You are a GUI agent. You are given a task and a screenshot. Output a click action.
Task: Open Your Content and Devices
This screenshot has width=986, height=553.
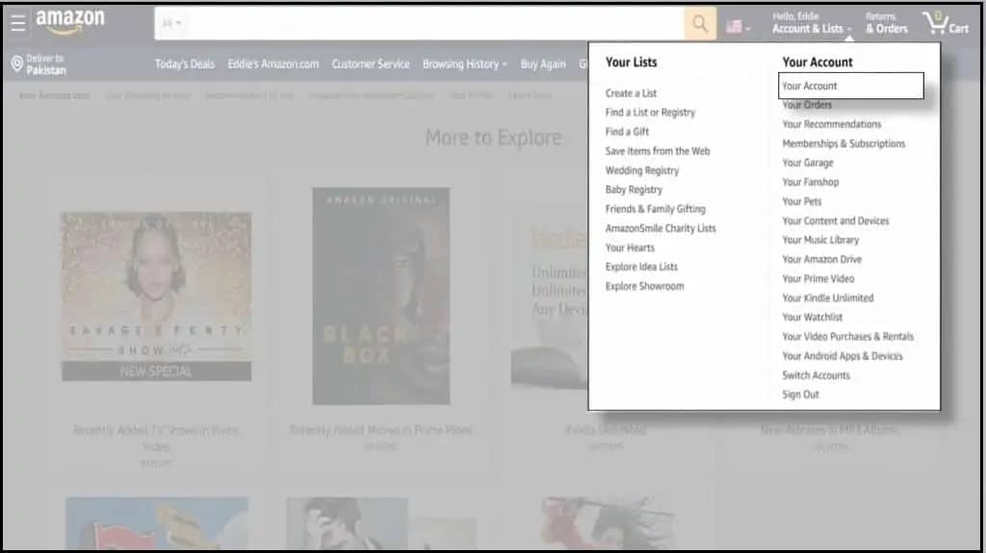835,220
